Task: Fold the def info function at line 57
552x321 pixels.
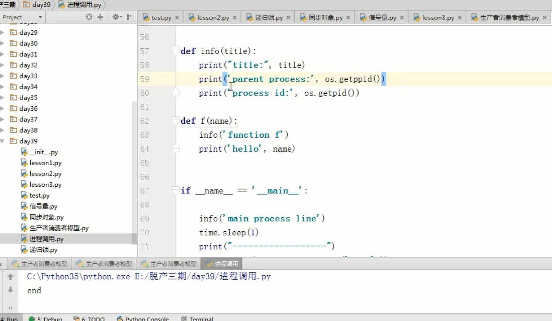Action: pyautogui.click(x=176, y=51)
